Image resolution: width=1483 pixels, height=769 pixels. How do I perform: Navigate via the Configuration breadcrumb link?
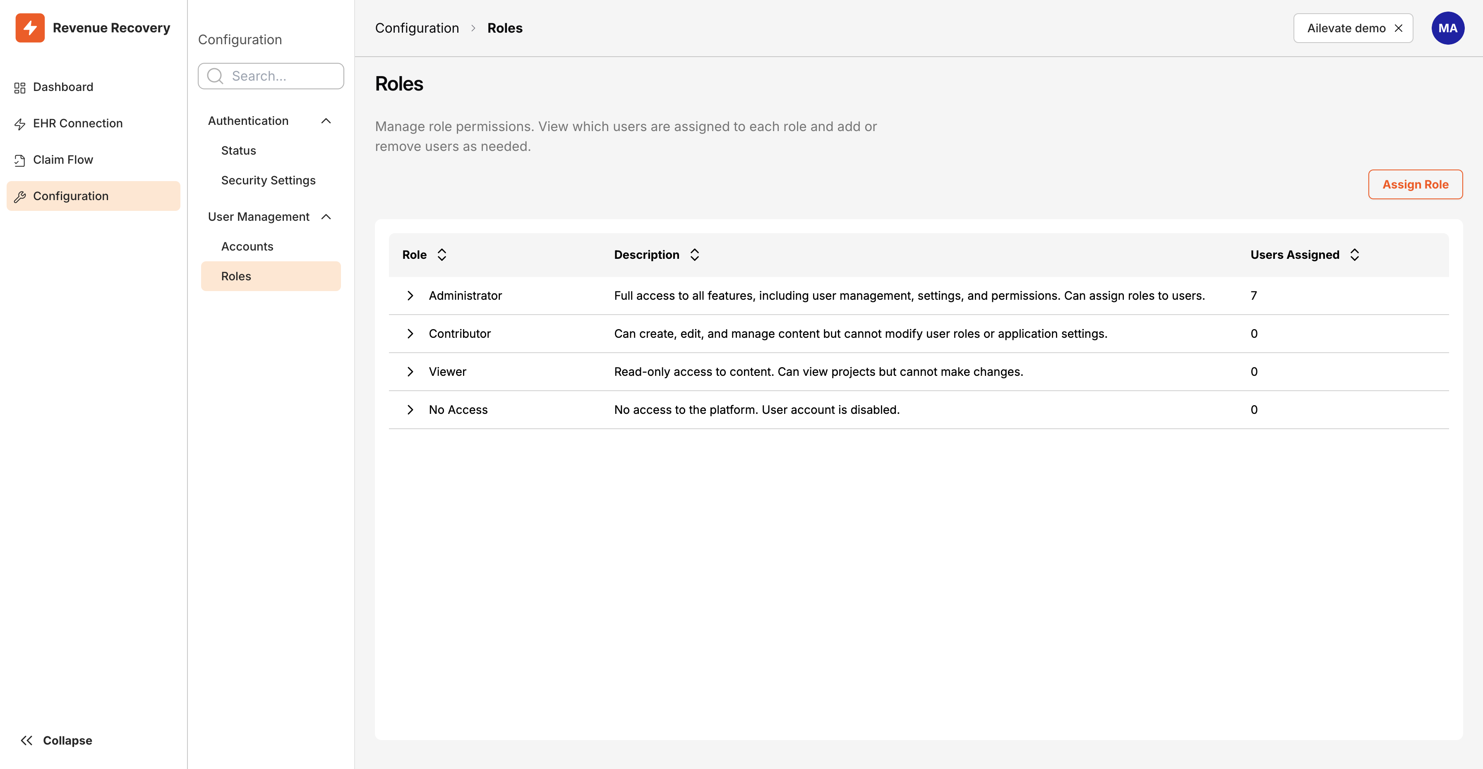tap(417, 28)
